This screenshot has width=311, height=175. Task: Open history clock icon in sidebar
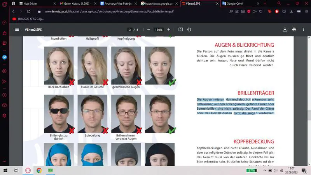pyautogui.click(x=5, y=95)
